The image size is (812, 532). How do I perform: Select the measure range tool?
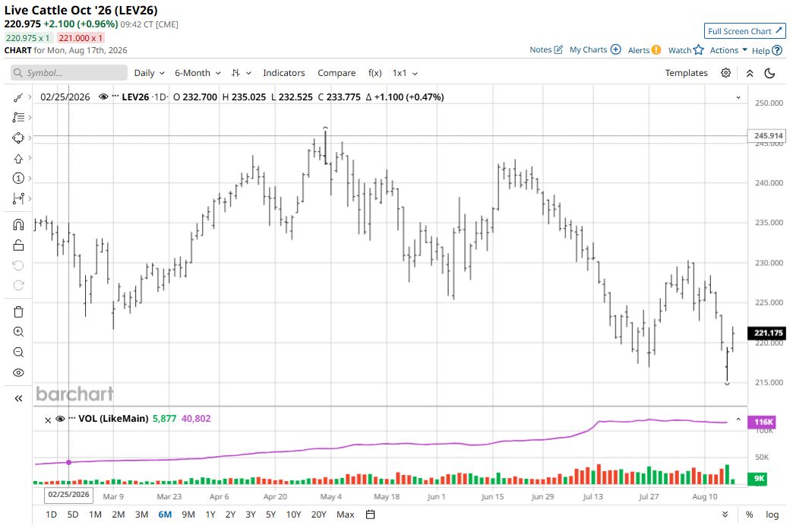(18, 198)
